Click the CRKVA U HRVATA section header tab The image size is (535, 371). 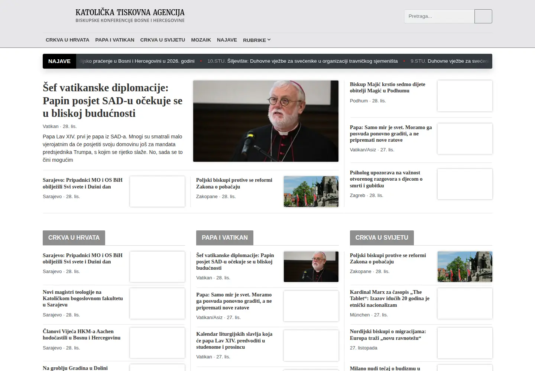click(74, 238)
